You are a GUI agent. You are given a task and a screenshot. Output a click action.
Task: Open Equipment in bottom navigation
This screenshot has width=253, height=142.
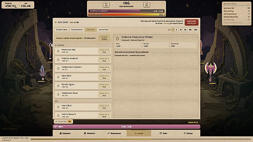click(65, 133)
